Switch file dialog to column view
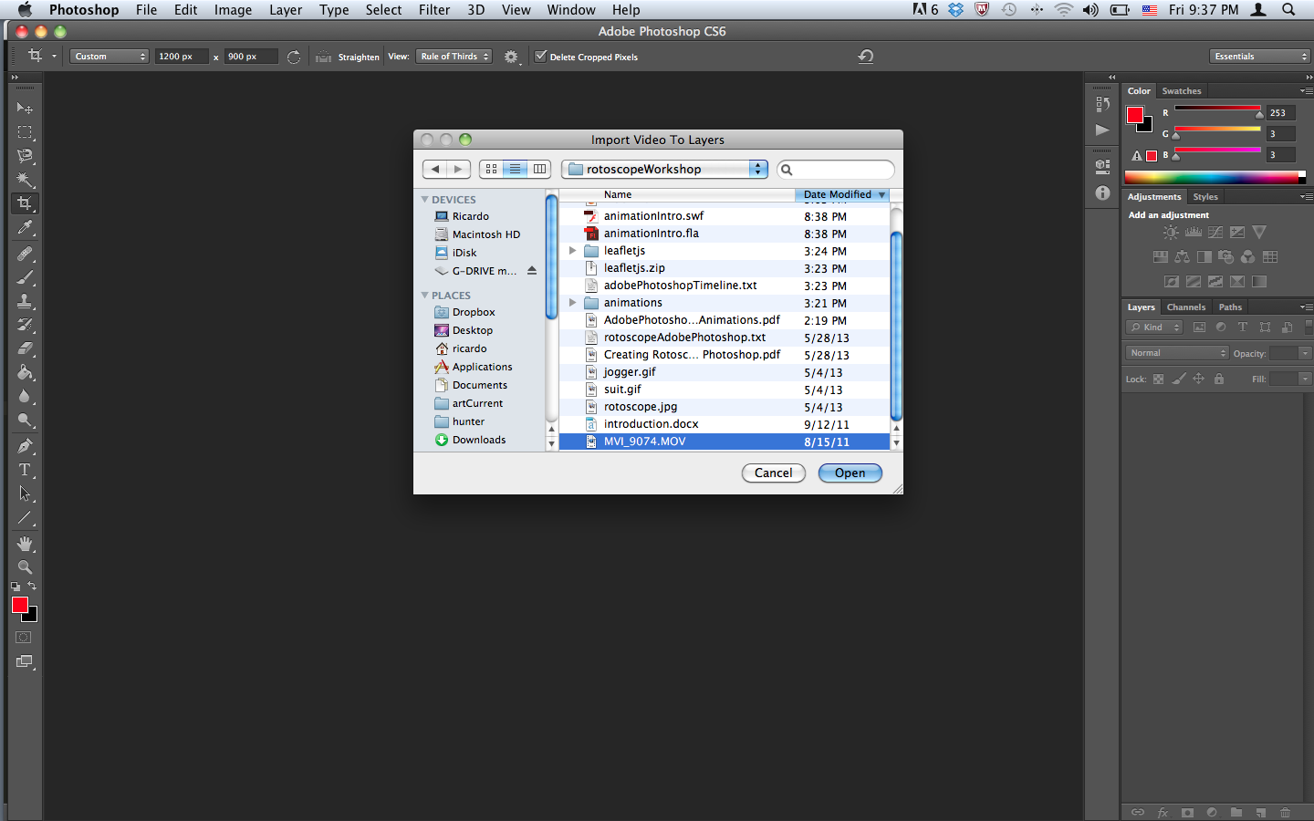Viewport: 1314px width, 821px height. click(540, 169)
